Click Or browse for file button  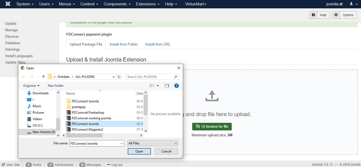[x=212, y=126]
